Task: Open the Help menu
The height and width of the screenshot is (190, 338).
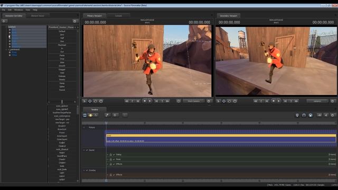Action: (35, 10)
